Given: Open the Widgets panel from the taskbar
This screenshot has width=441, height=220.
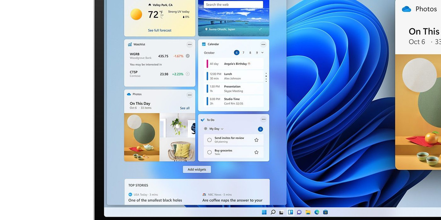Looking at the screenshot, I should pyautogui.click(x=290, y=212).
